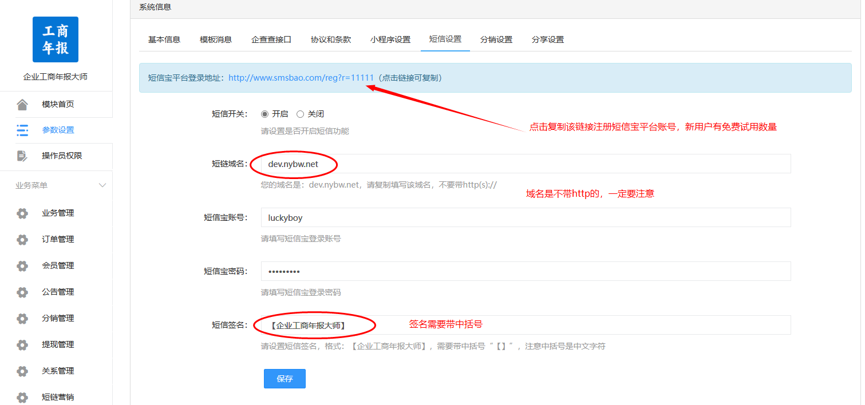Click the document icon beside 操作员权限
The width and height of the screenshot is (865, 405).
(22, 156)
